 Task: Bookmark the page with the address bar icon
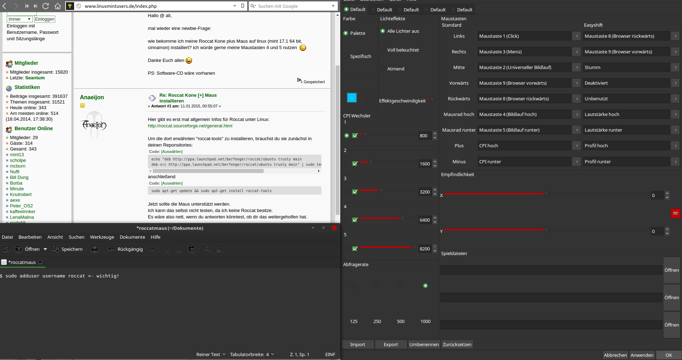[x=242, y=6]
